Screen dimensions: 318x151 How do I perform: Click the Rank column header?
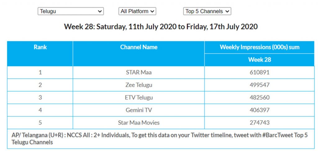(40, 47)
